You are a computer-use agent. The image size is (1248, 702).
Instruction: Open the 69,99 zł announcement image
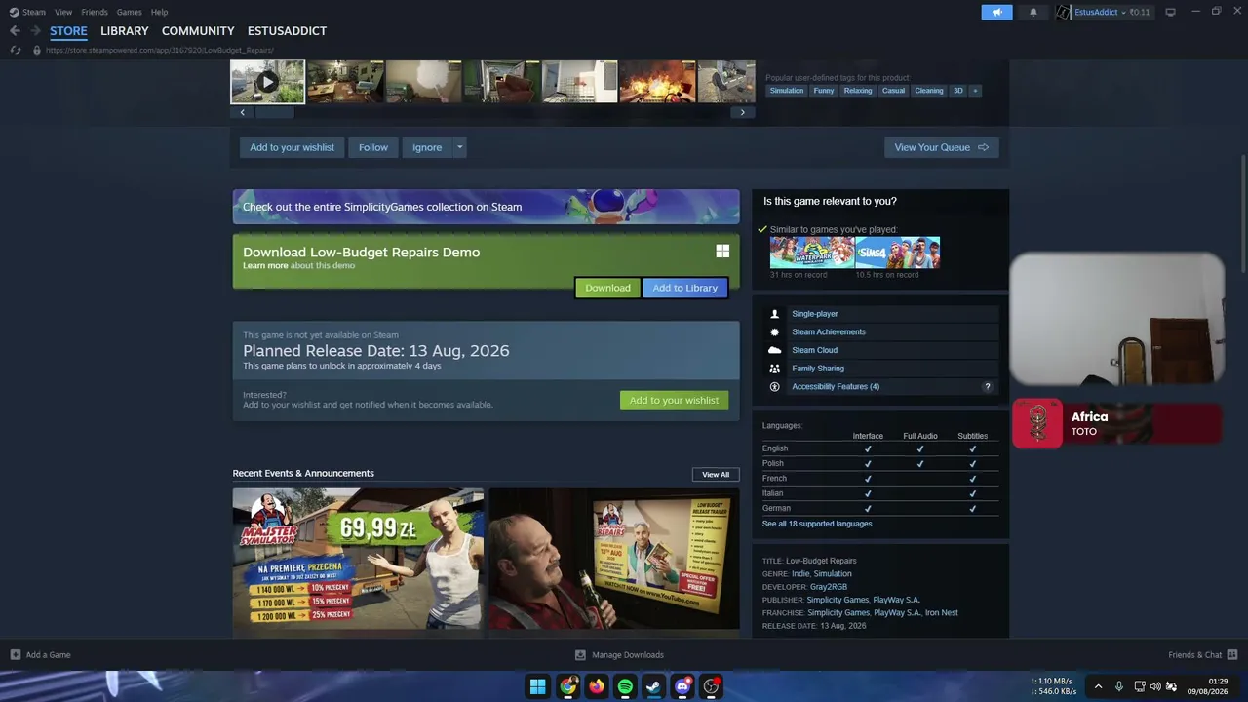[358, 559]
